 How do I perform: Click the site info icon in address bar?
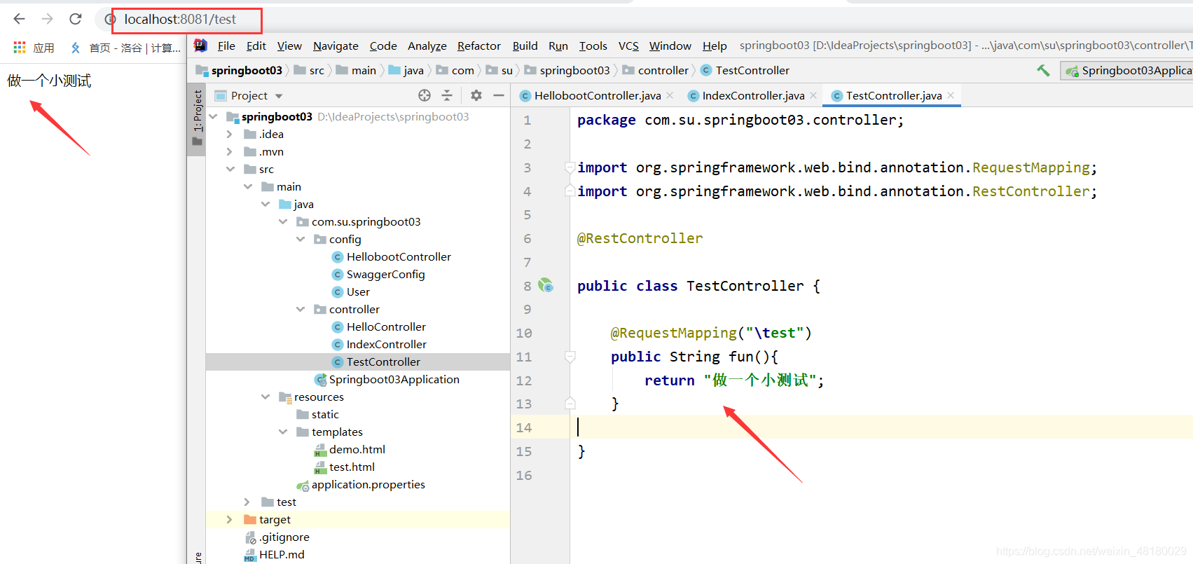(110, 20)
